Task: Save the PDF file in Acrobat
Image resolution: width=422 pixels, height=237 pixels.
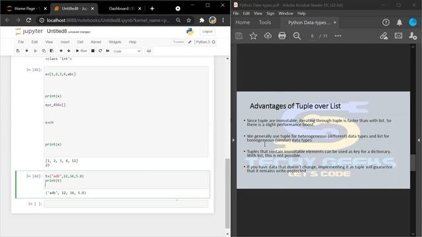Action: click(239, 36)
